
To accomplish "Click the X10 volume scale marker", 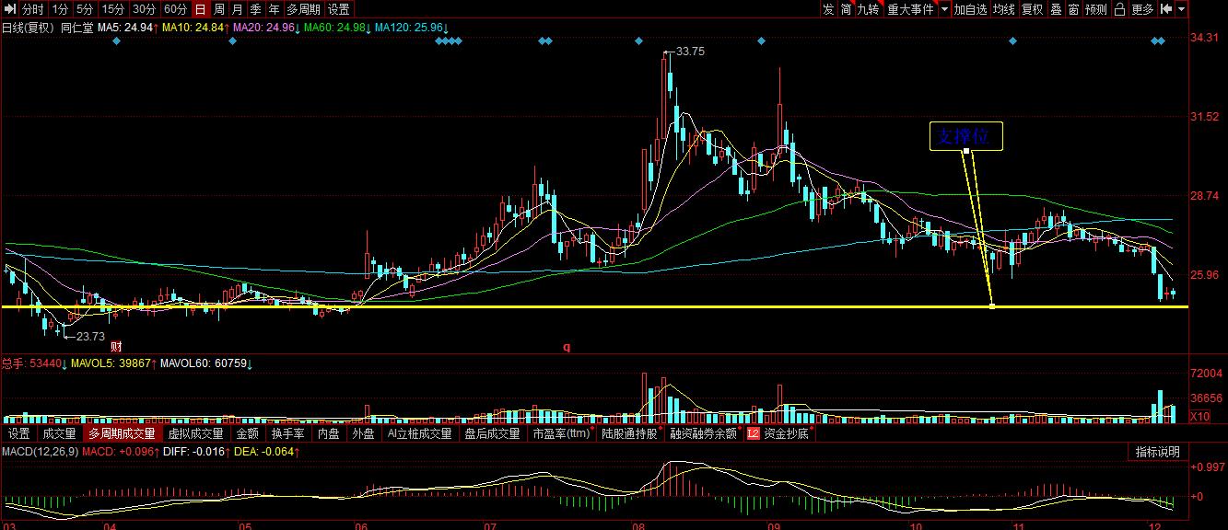I will point(1200,417).
